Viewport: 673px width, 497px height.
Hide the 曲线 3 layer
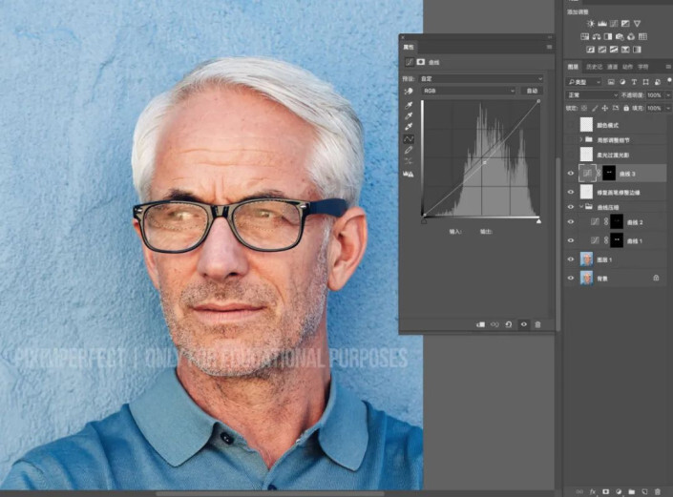pos(571,173)
